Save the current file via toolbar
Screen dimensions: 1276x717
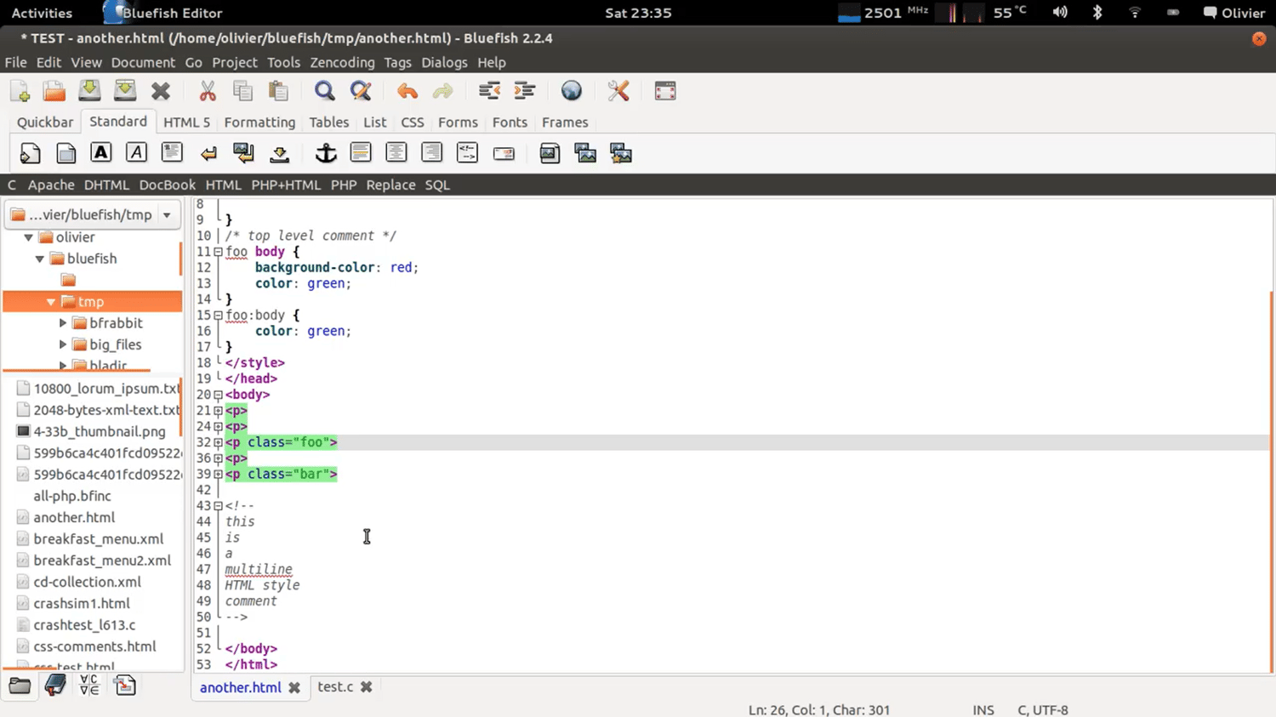(89, 91)
